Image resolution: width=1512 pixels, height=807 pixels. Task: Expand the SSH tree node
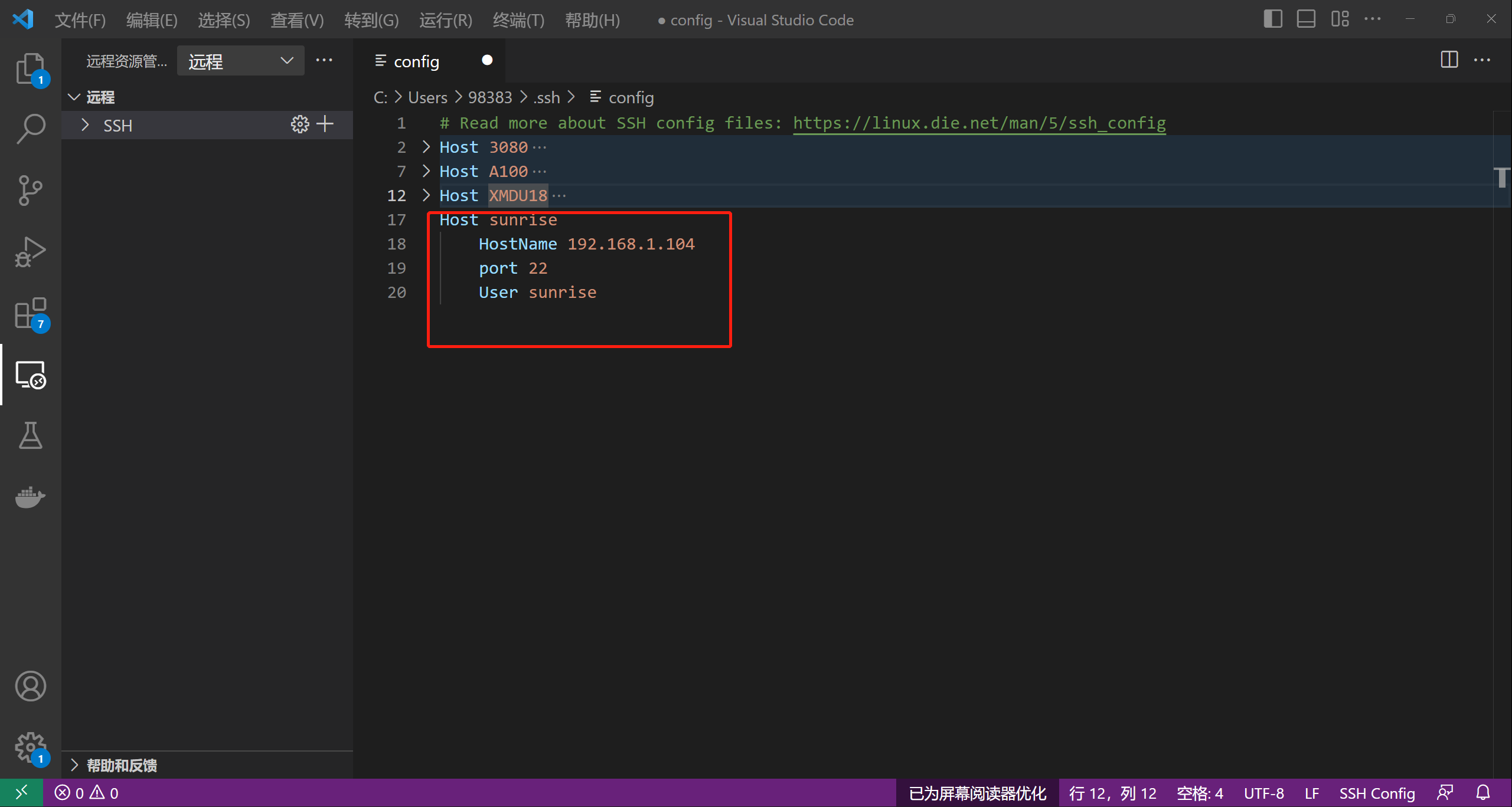(86, 125)
